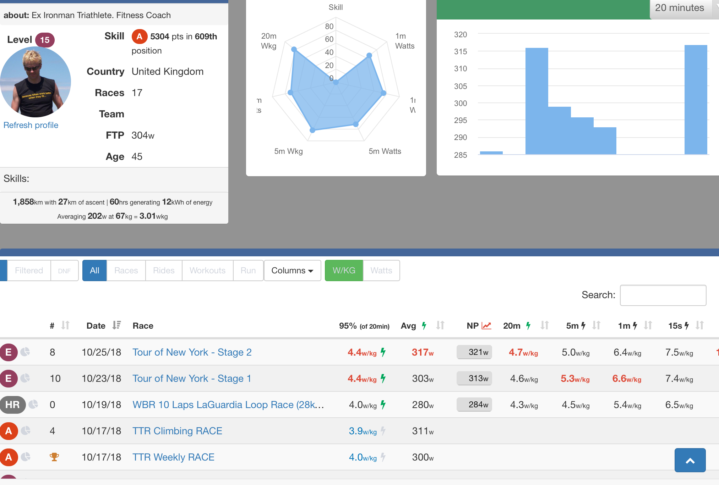Select the Workouts tab
The height and width of the screenshot is (485, 719).
pyautogui.click(x=207, y=271)
